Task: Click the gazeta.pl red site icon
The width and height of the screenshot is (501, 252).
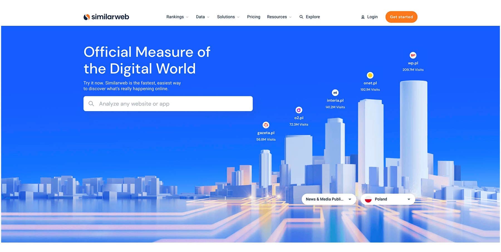Action: click(x=266, y=125)
